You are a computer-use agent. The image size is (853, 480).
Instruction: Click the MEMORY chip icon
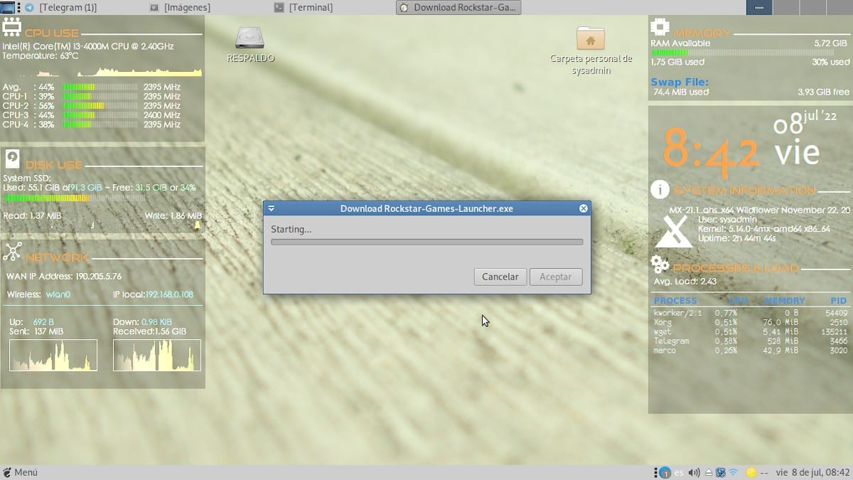(660, 28)
